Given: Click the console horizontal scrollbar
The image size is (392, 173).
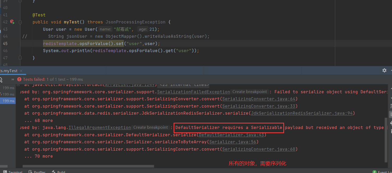Looking at the screenshot, I should [88, 166].
